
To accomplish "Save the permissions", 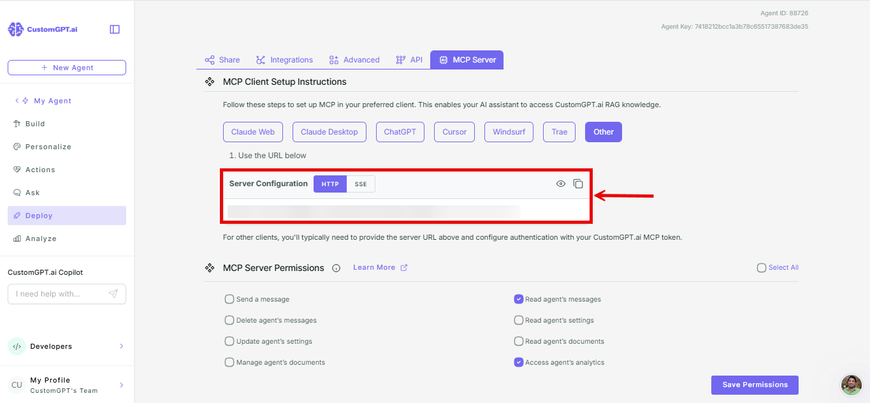I will click(x=755, y=385).
